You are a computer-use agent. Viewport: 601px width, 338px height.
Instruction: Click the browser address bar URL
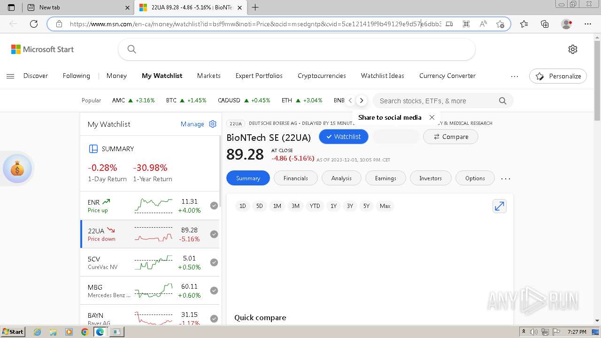click(x=255, y=24)
